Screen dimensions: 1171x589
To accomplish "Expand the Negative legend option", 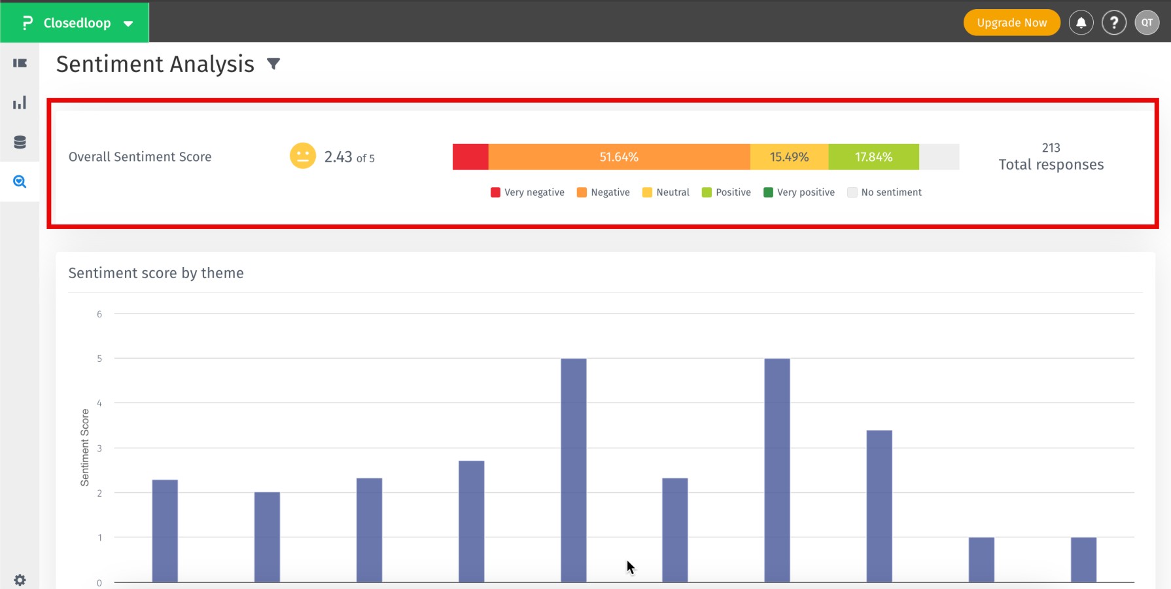I will click(x=603, y=192).
